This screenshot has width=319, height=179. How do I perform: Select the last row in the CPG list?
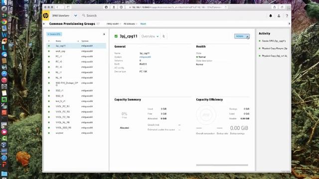[x=76, y=133]
